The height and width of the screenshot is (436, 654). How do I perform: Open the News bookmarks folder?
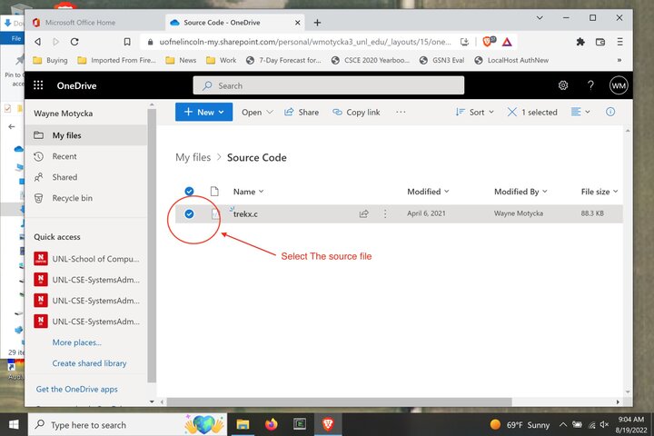tap(181, 60)
